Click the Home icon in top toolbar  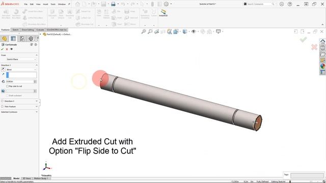point(77,4)
